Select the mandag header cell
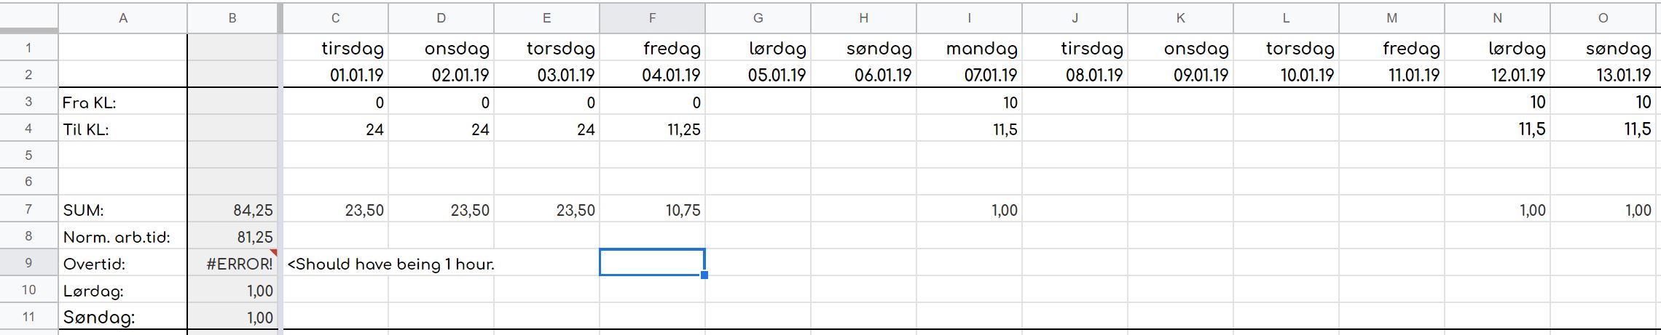Viewport: 1661px width, 335px height. [970, 49]
